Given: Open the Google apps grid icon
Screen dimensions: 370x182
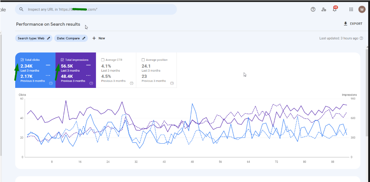Looking at the screenshot, I should pos(351,9).
